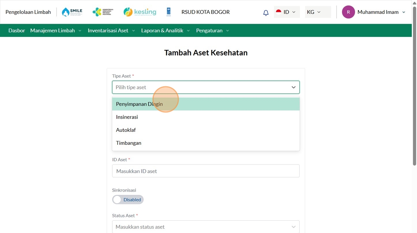Click the vertical page scrollbar
The width and height of the screenshot is (417, 233).
(414, 86)
